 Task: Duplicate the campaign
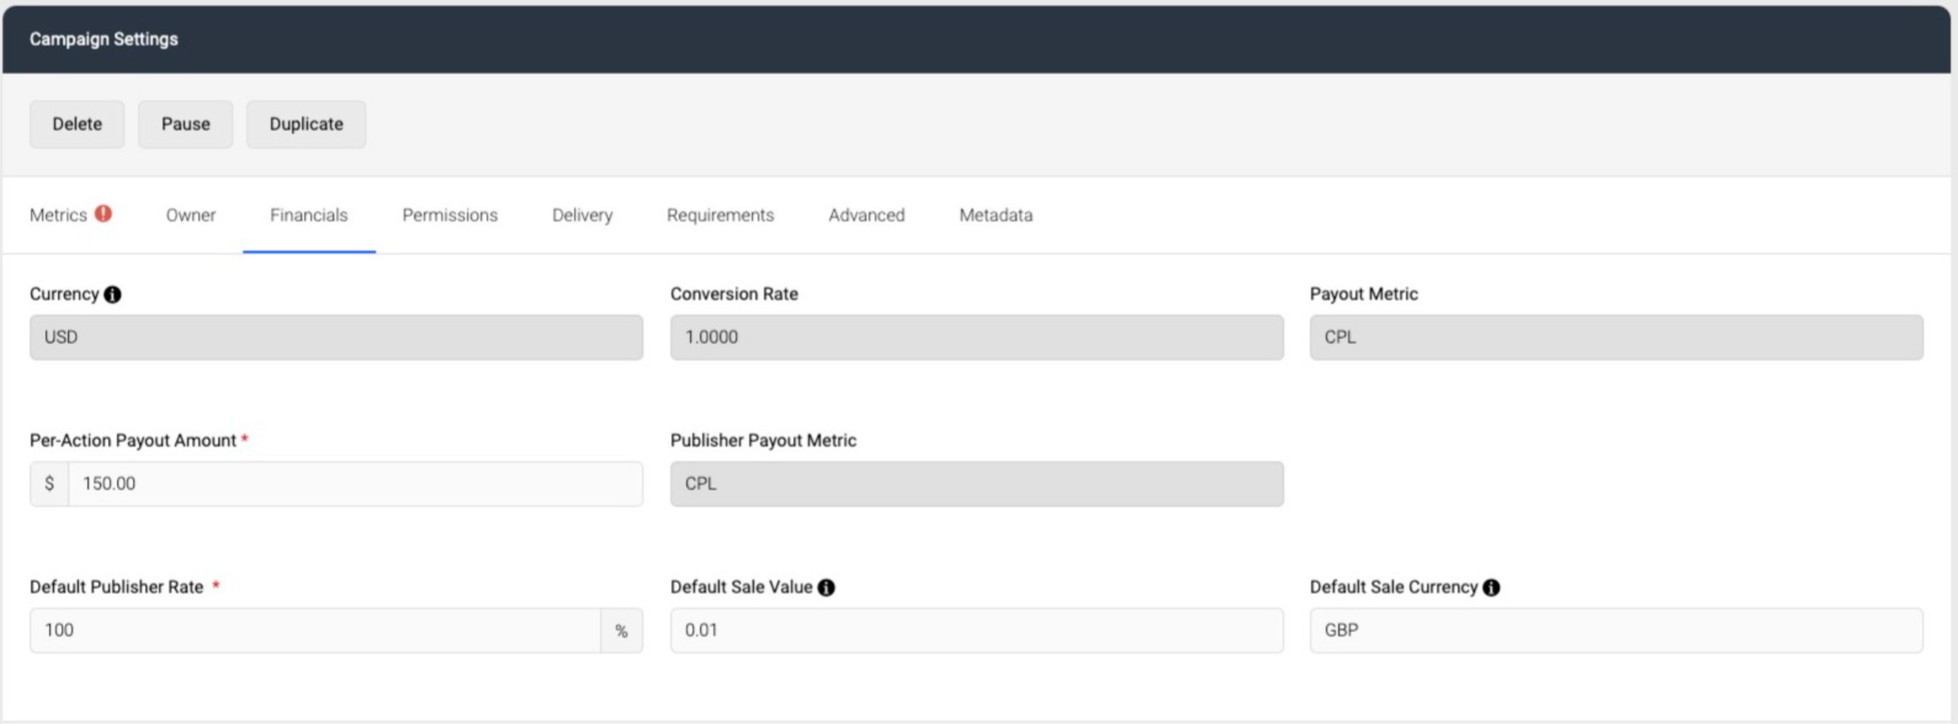coord(306,124)
